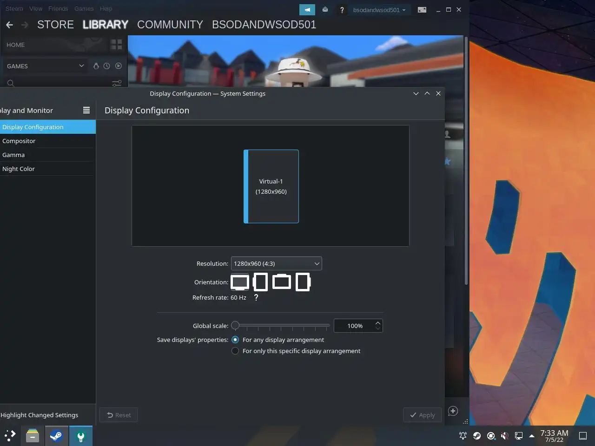Select third upside-down orientation icon

(x=281, y=282)
